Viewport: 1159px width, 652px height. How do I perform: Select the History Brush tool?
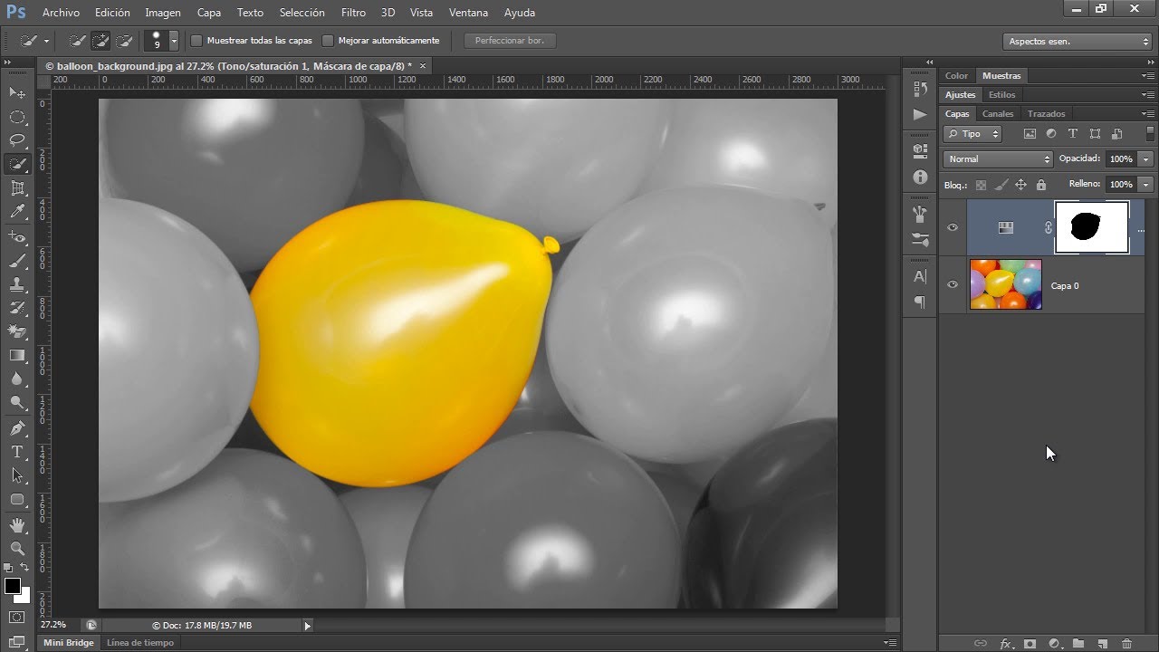tap(17, 308)
